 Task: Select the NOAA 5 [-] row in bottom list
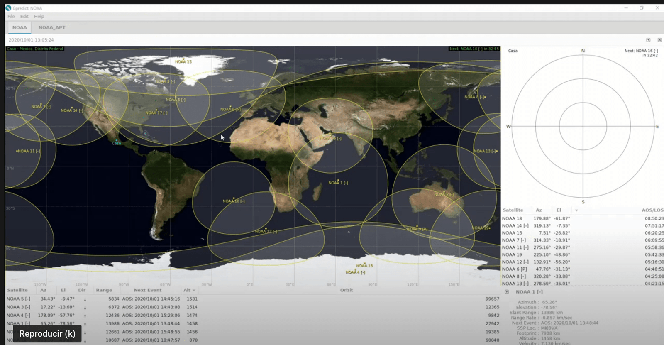coord(253,299)
